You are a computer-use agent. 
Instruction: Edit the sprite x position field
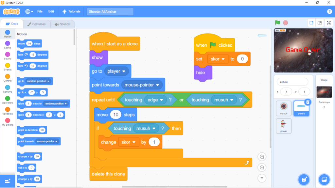tap(286, 92)
